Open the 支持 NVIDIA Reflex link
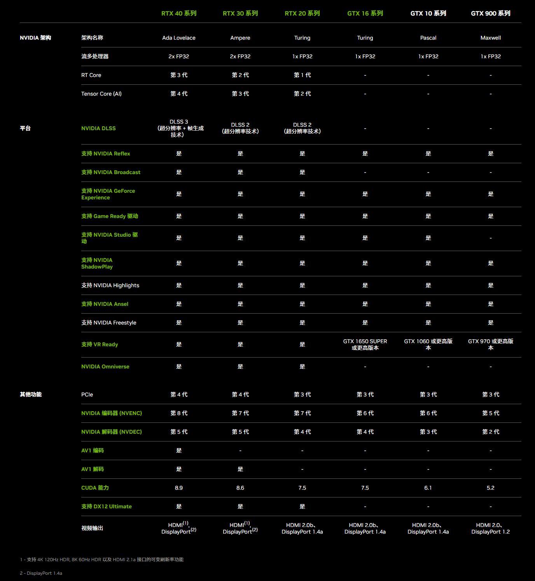 [106, 154]
